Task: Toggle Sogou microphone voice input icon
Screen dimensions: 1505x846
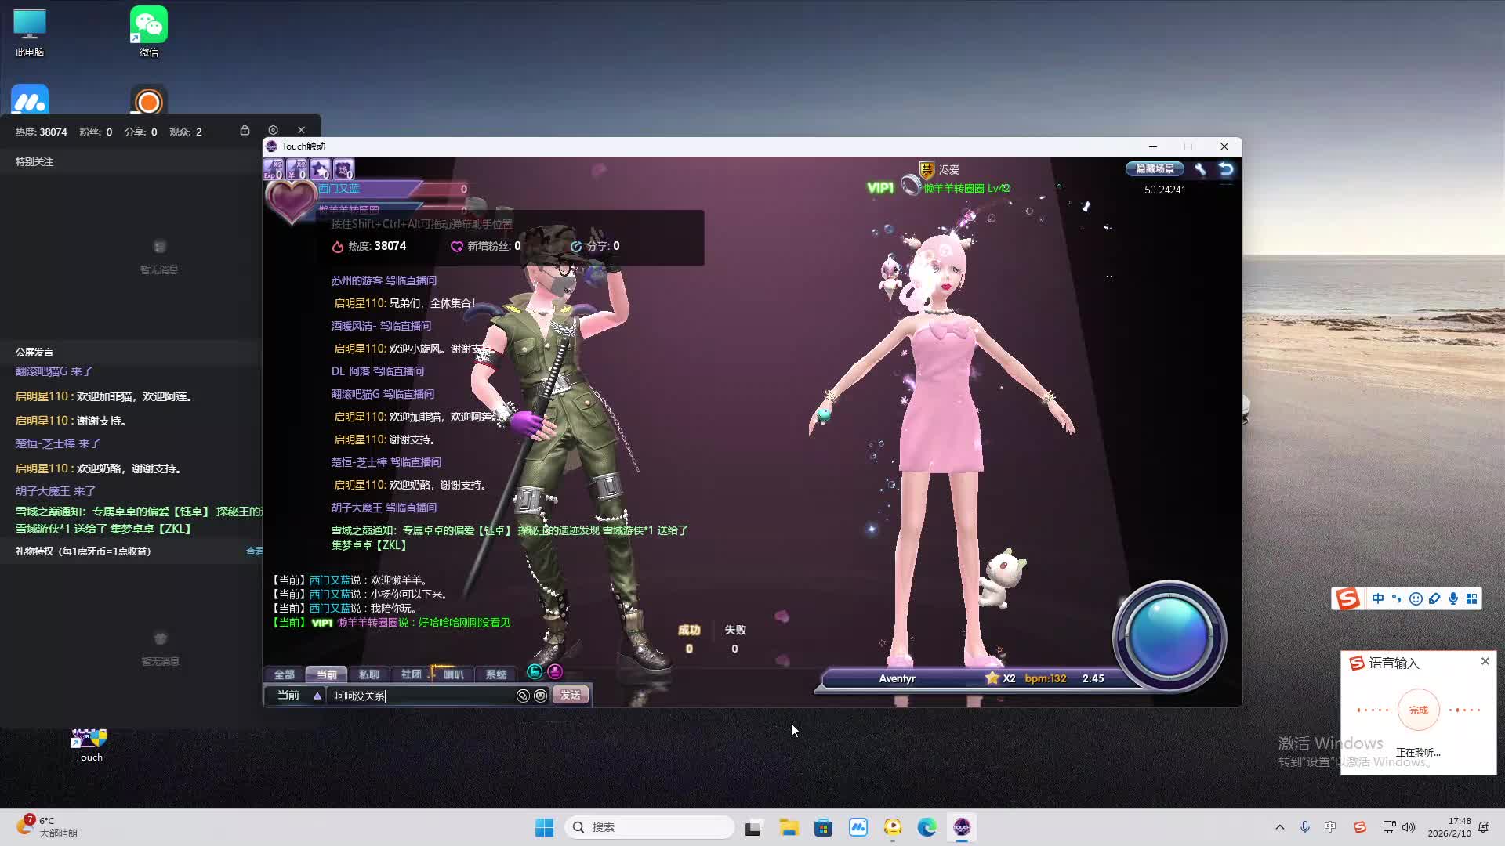Action: point(1453,599)
